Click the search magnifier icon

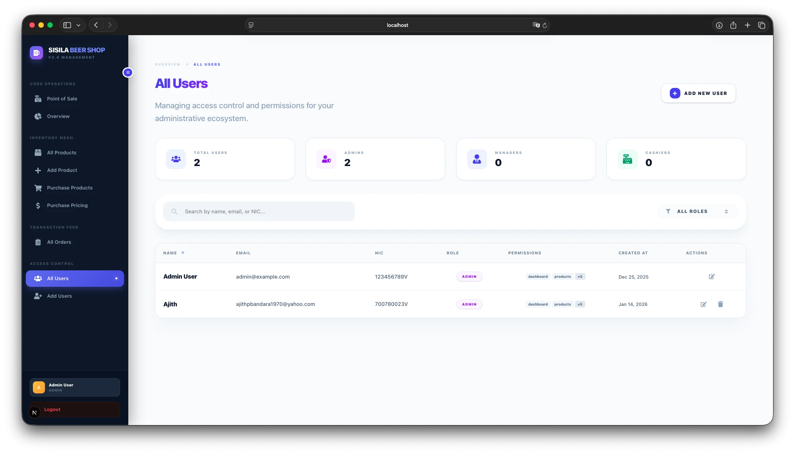[x=174, y=211]
